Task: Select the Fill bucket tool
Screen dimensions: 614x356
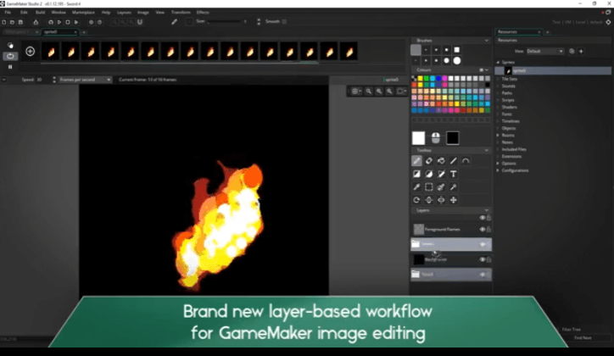Action: [441, 161]
